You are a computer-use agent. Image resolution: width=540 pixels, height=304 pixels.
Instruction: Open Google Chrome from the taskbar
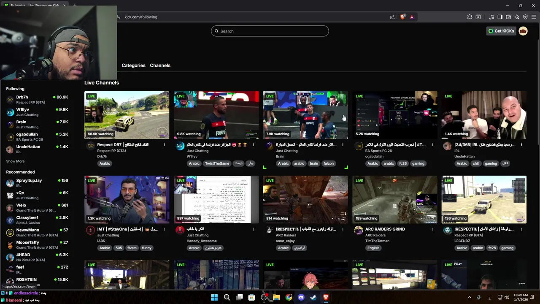tap(289, 297)
